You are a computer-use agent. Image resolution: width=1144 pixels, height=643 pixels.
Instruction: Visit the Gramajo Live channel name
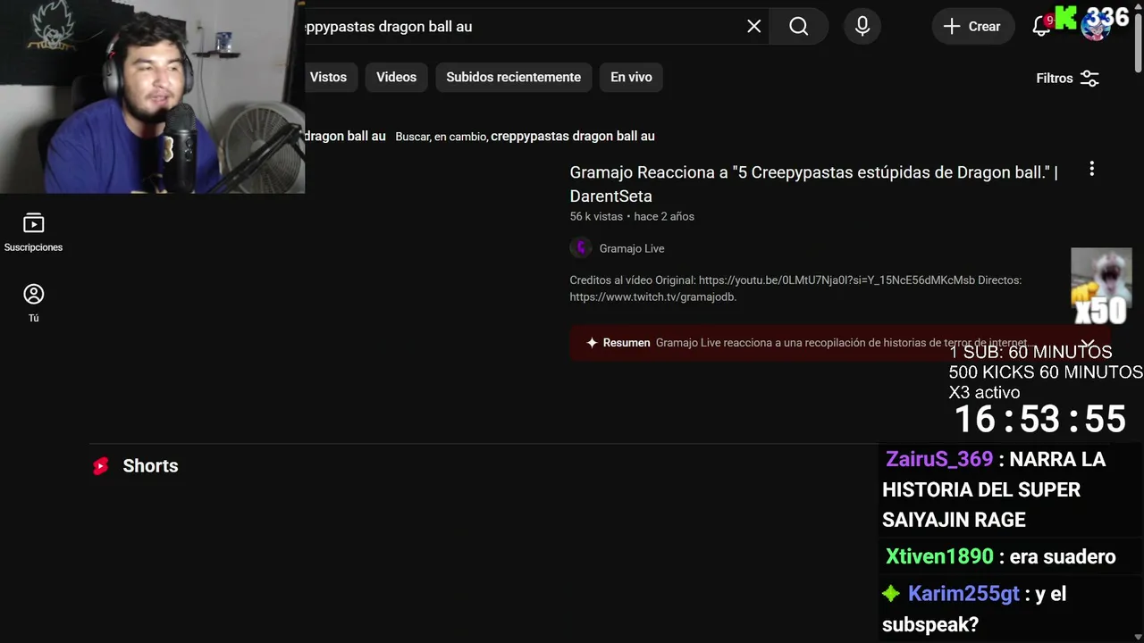coord(632,248)
